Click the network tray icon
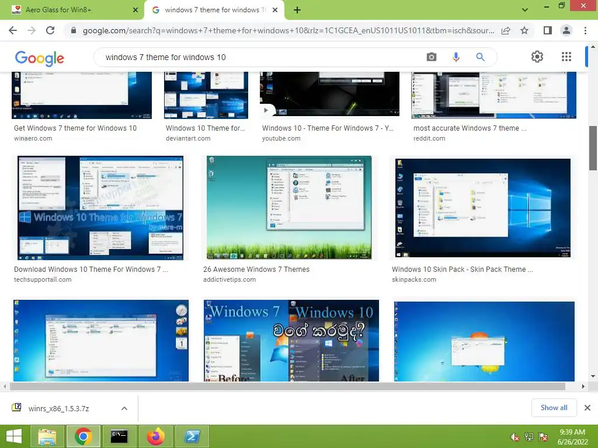 point(529,437)
